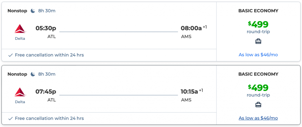Screen dimensions: 302x127
Task: Click the 'Nonstop' label on the second flight
Action: tap(17, 74)
